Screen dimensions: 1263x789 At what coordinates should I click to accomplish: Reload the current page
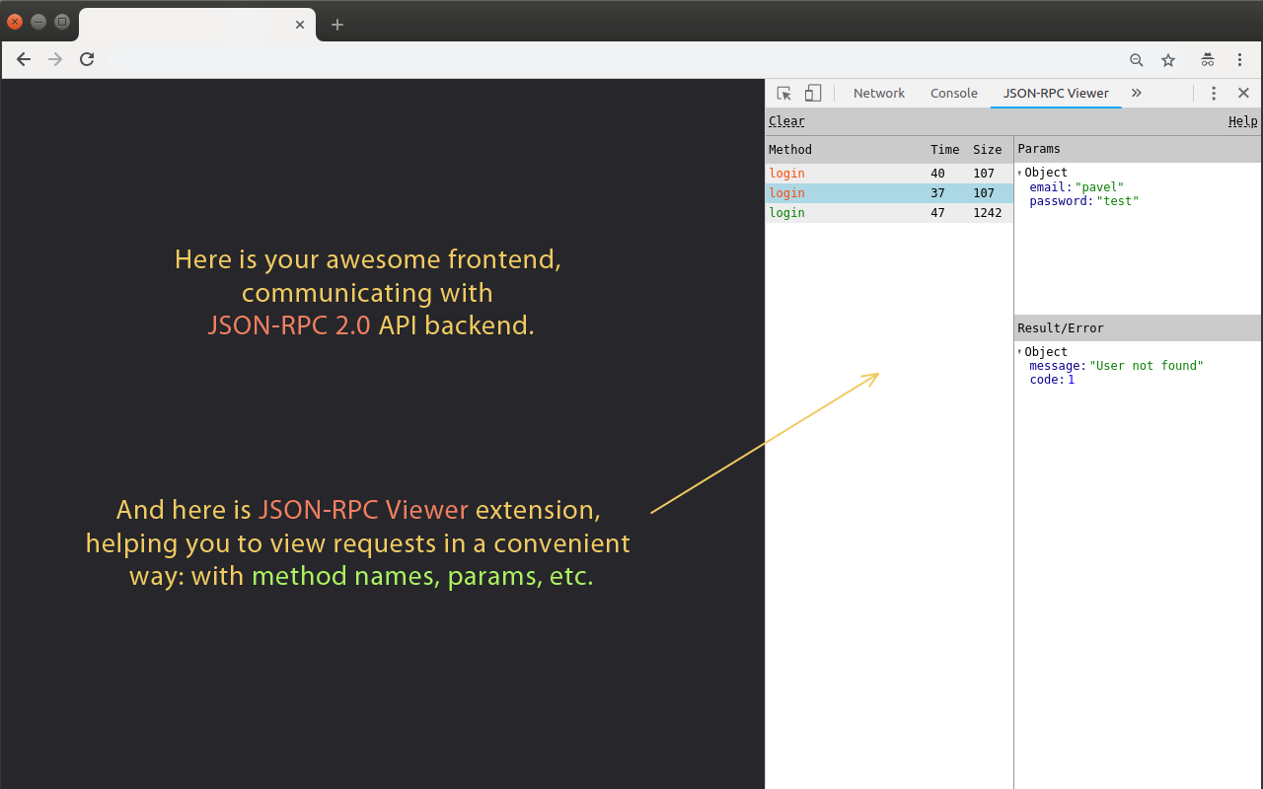tap(87, 59)
